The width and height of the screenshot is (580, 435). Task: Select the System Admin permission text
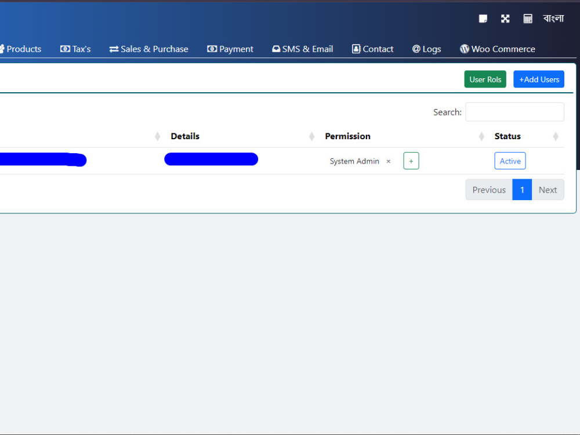click(354, 161)
